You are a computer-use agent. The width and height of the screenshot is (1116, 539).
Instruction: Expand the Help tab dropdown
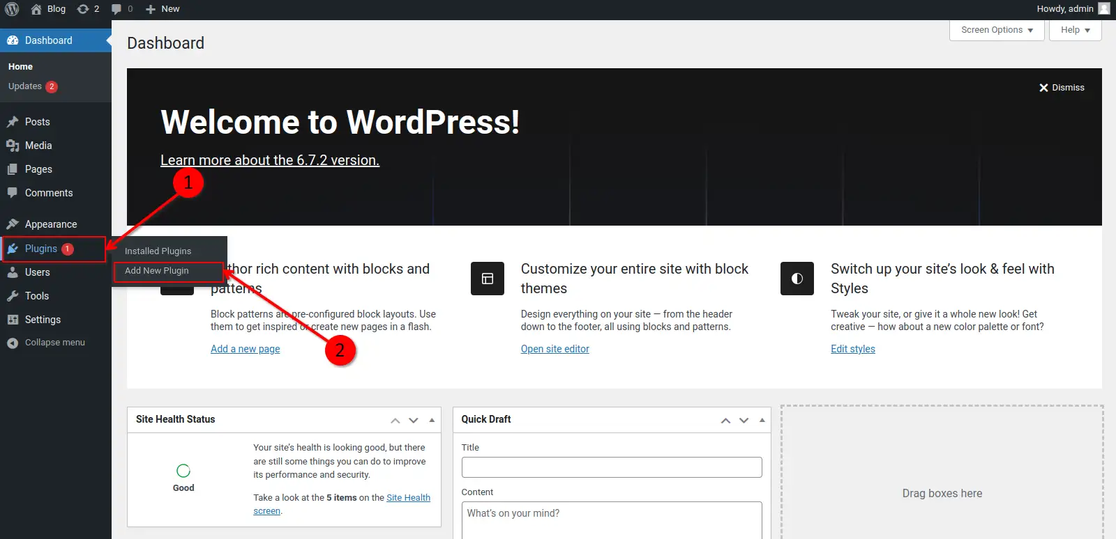tap(1075, 30)
